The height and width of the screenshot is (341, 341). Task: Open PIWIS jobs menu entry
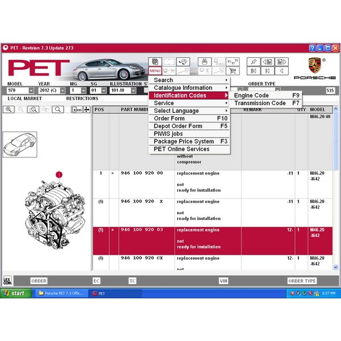[189, 134]
